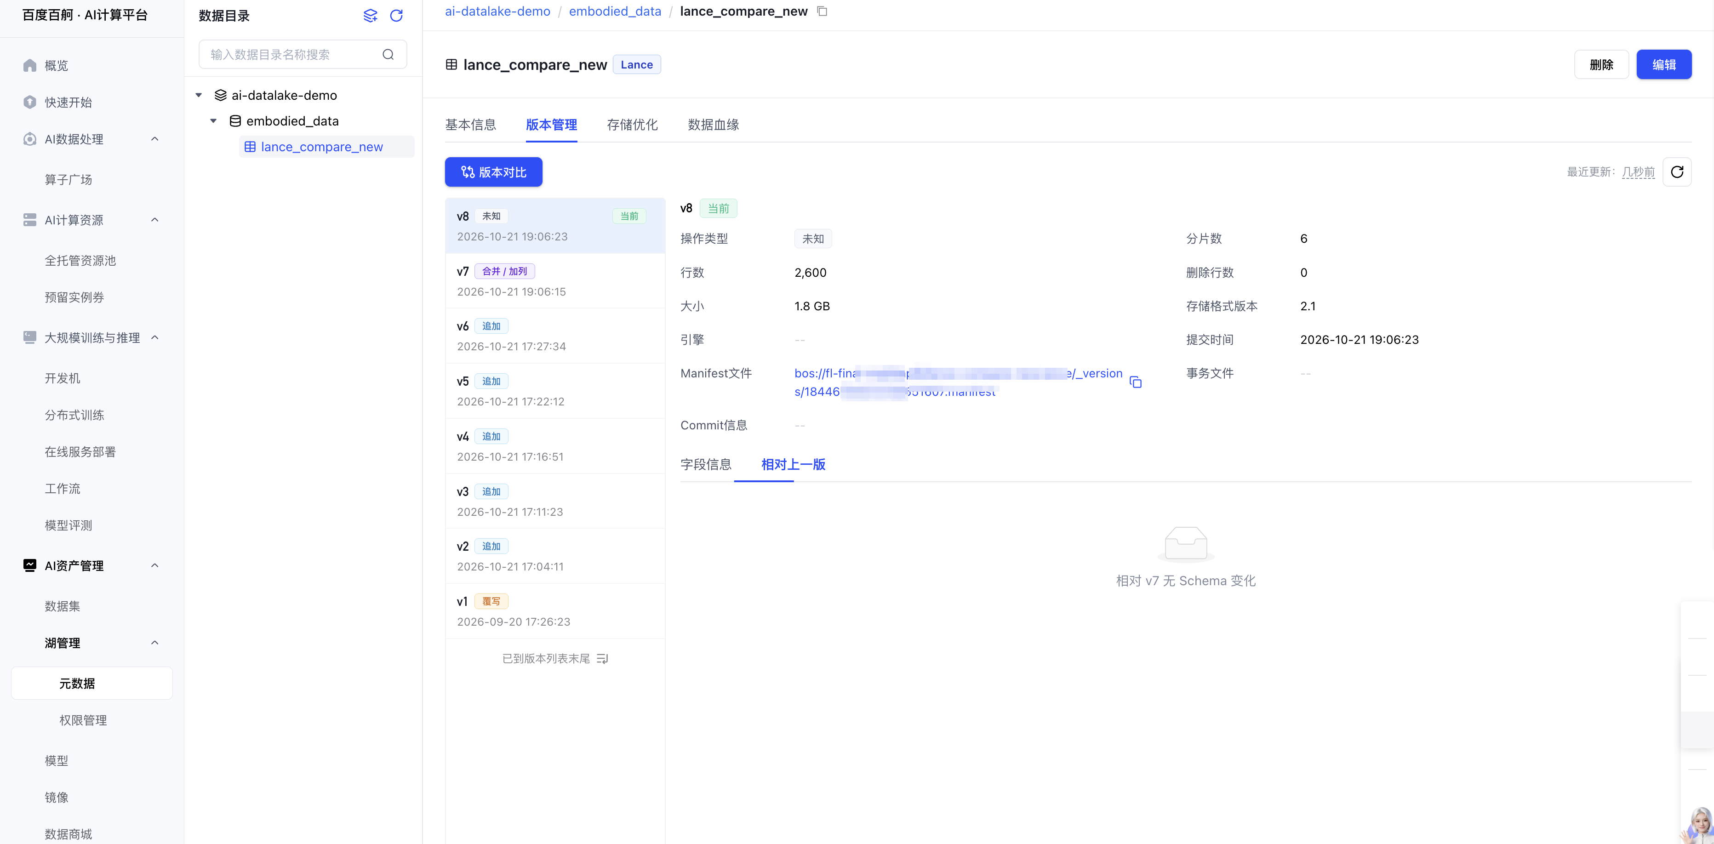The image size is (1714, 844).
Task: Switch to the 基本信息 tab
Action: click(470, 125)
